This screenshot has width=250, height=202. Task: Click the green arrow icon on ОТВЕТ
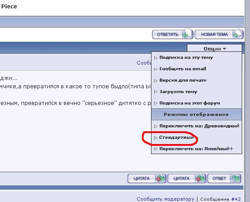pos(235,178)
